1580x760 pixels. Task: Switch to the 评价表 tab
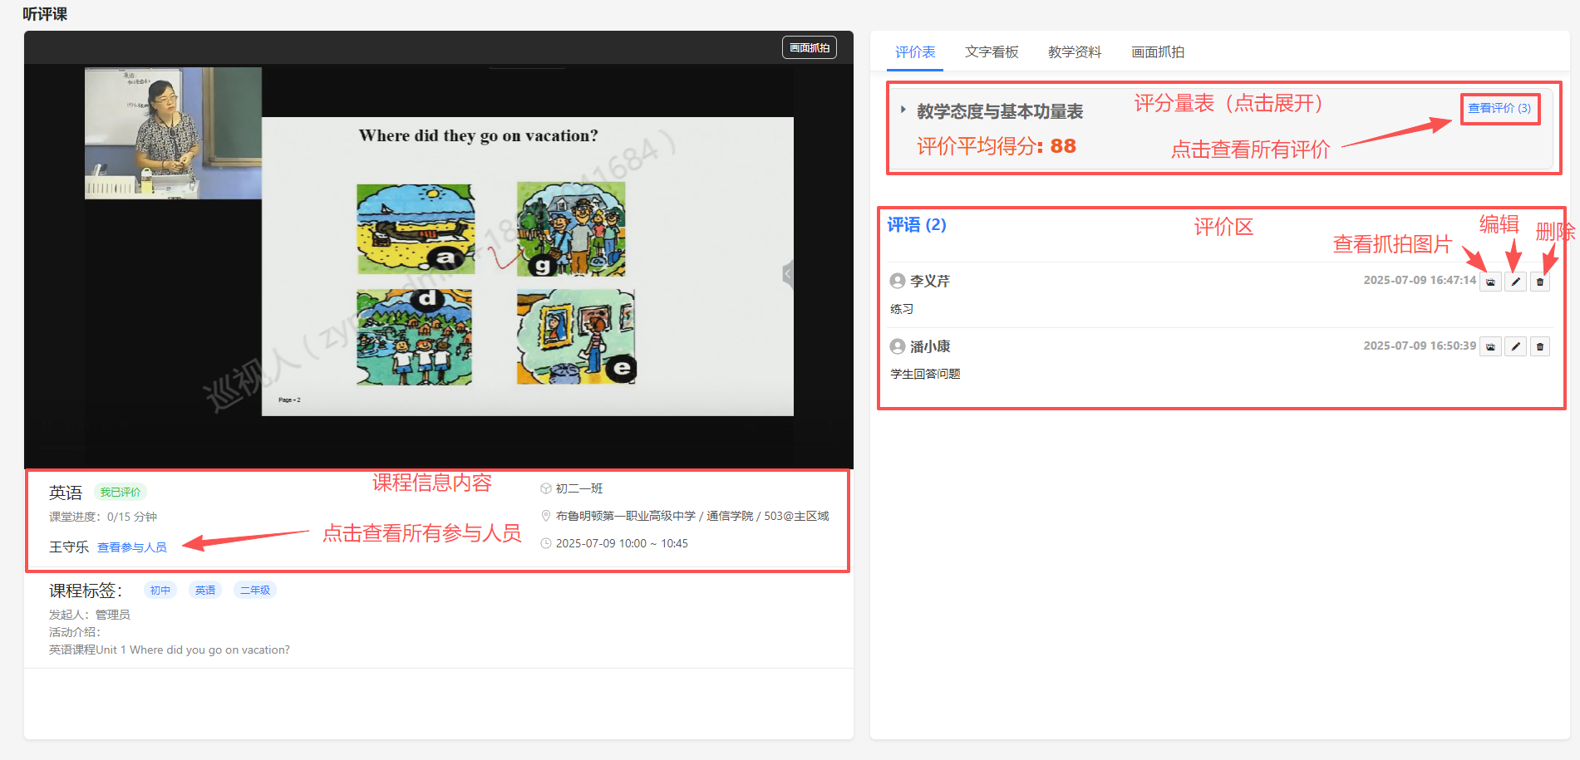(x=914, y=52)
